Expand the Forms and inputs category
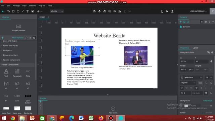Viewport: 215px width, 121px height. pos(10,46)
